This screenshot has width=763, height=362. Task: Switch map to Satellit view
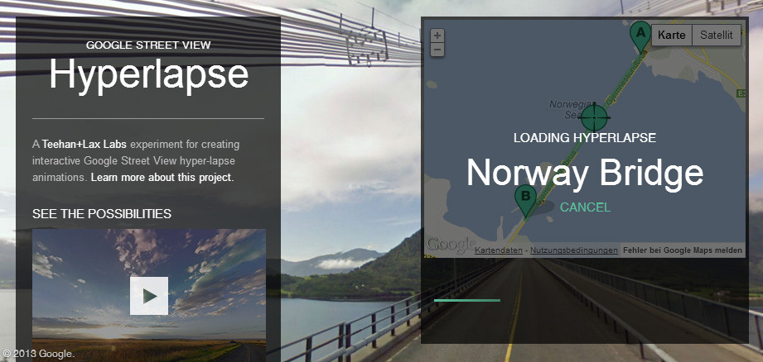pyautogui.click(x=717, y=35)
